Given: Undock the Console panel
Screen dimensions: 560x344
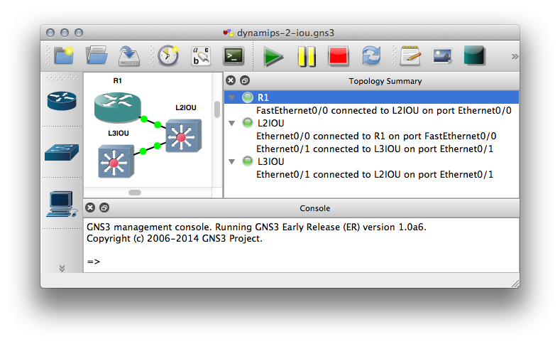Looking at the screenshot, I should tap(104, 208).
